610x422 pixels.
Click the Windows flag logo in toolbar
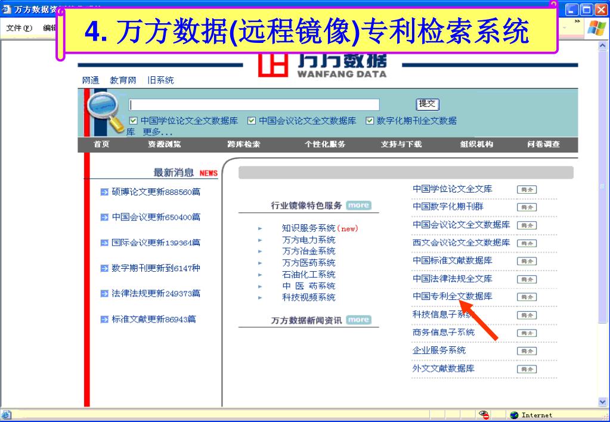tap(596, 27)
